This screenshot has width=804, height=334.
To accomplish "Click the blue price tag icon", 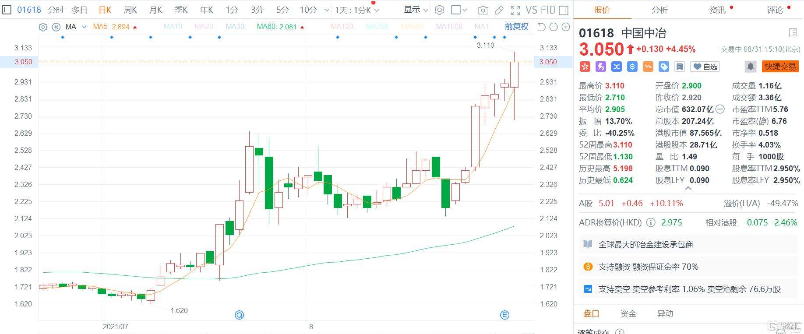I will click(664, 67).
